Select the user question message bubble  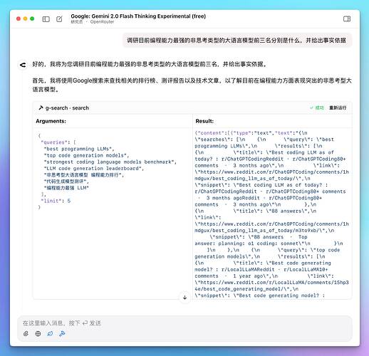tap(237, 41)
